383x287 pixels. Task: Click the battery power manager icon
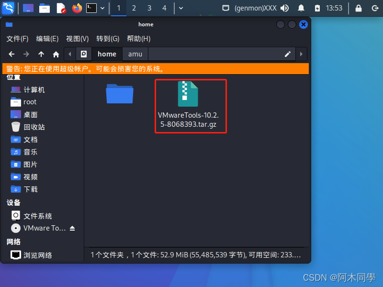(317, 8)
